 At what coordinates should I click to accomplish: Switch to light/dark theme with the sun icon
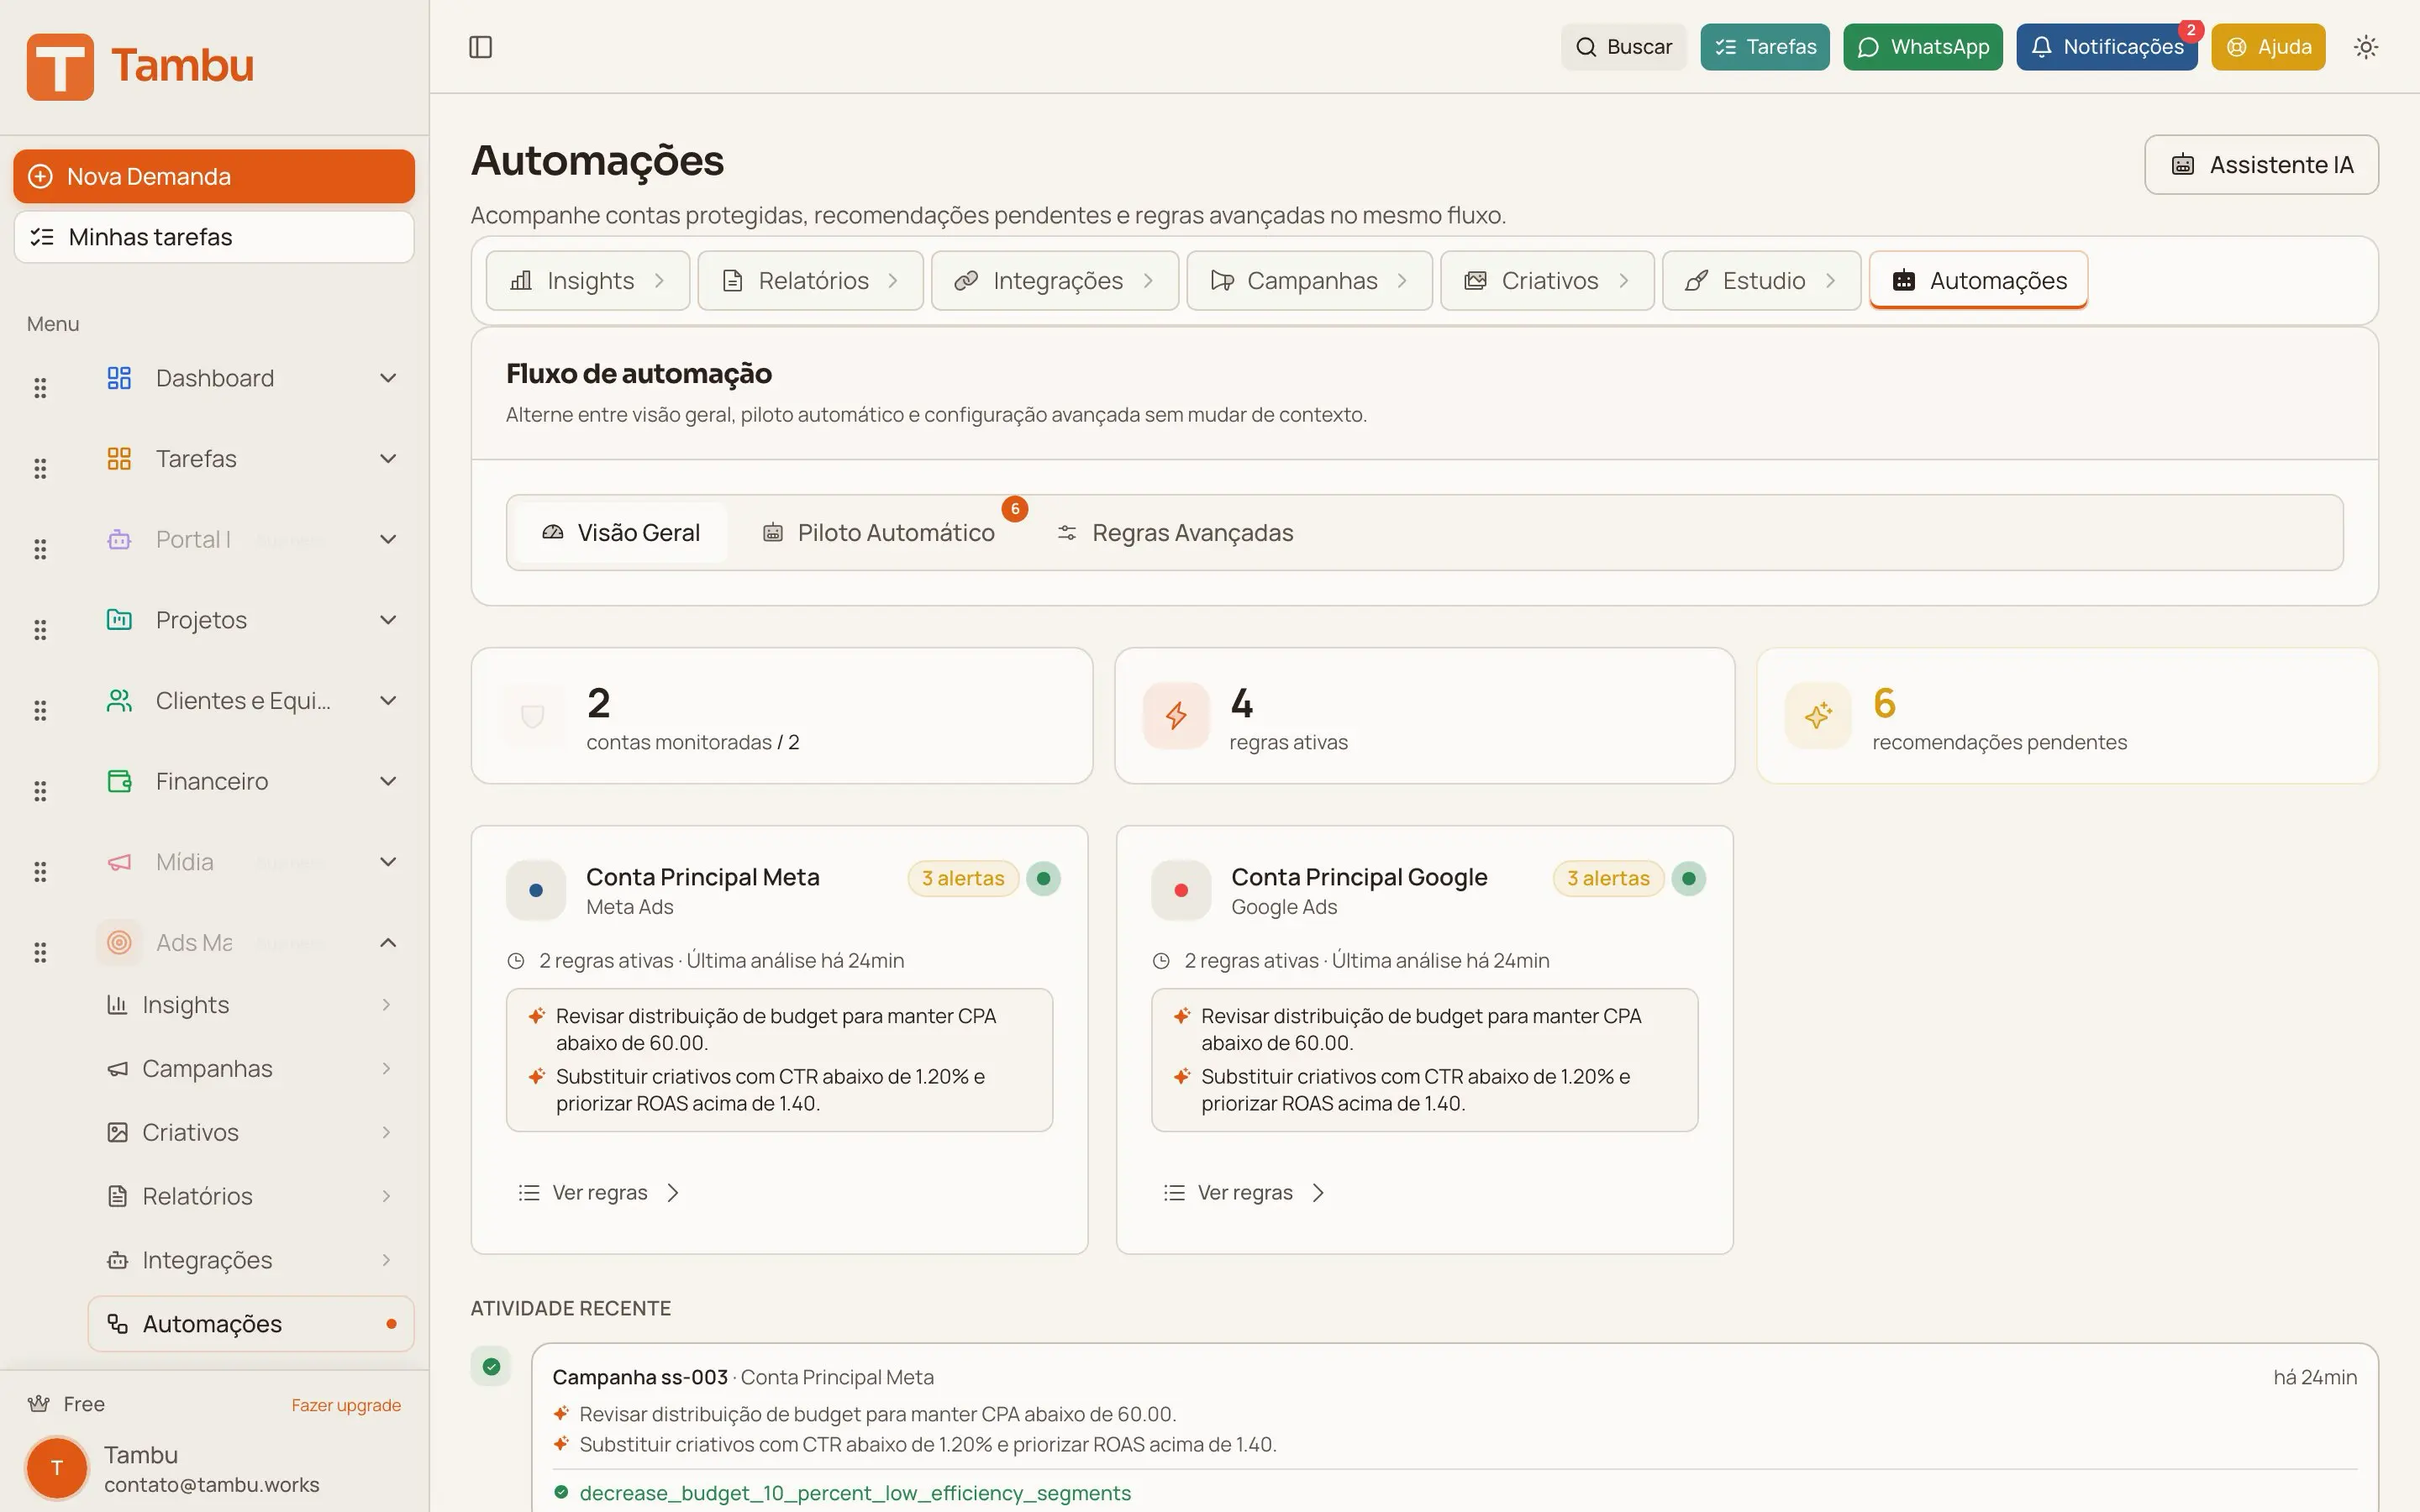(x=2366, y=46)
